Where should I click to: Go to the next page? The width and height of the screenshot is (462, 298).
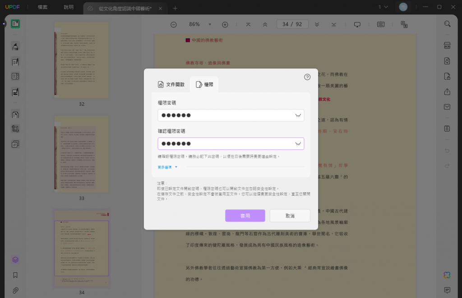[x=317, y=24]
